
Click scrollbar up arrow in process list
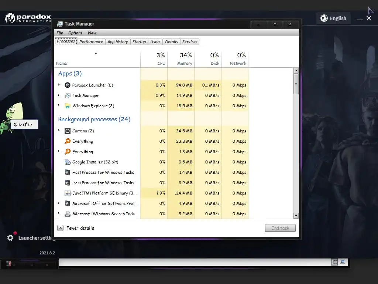click(x=296, y=71)
